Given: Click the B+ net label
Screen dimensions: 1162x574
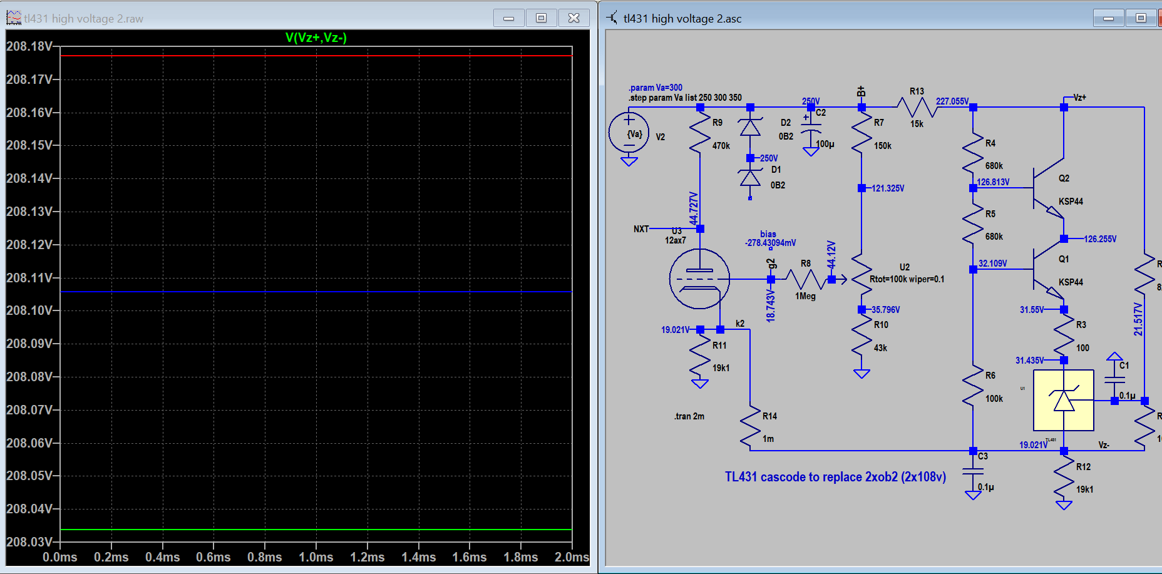Looking at the screenshot, I should [861, 91].
